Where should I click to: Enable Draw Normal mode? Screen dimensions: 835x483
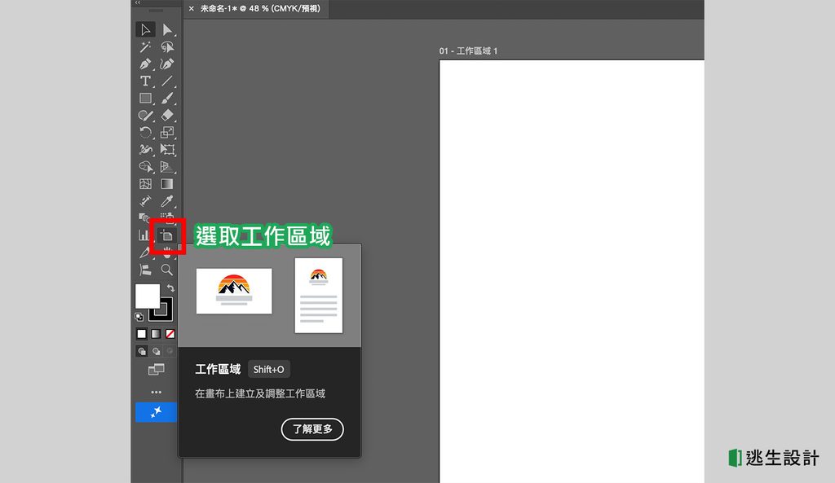point(142,351)
